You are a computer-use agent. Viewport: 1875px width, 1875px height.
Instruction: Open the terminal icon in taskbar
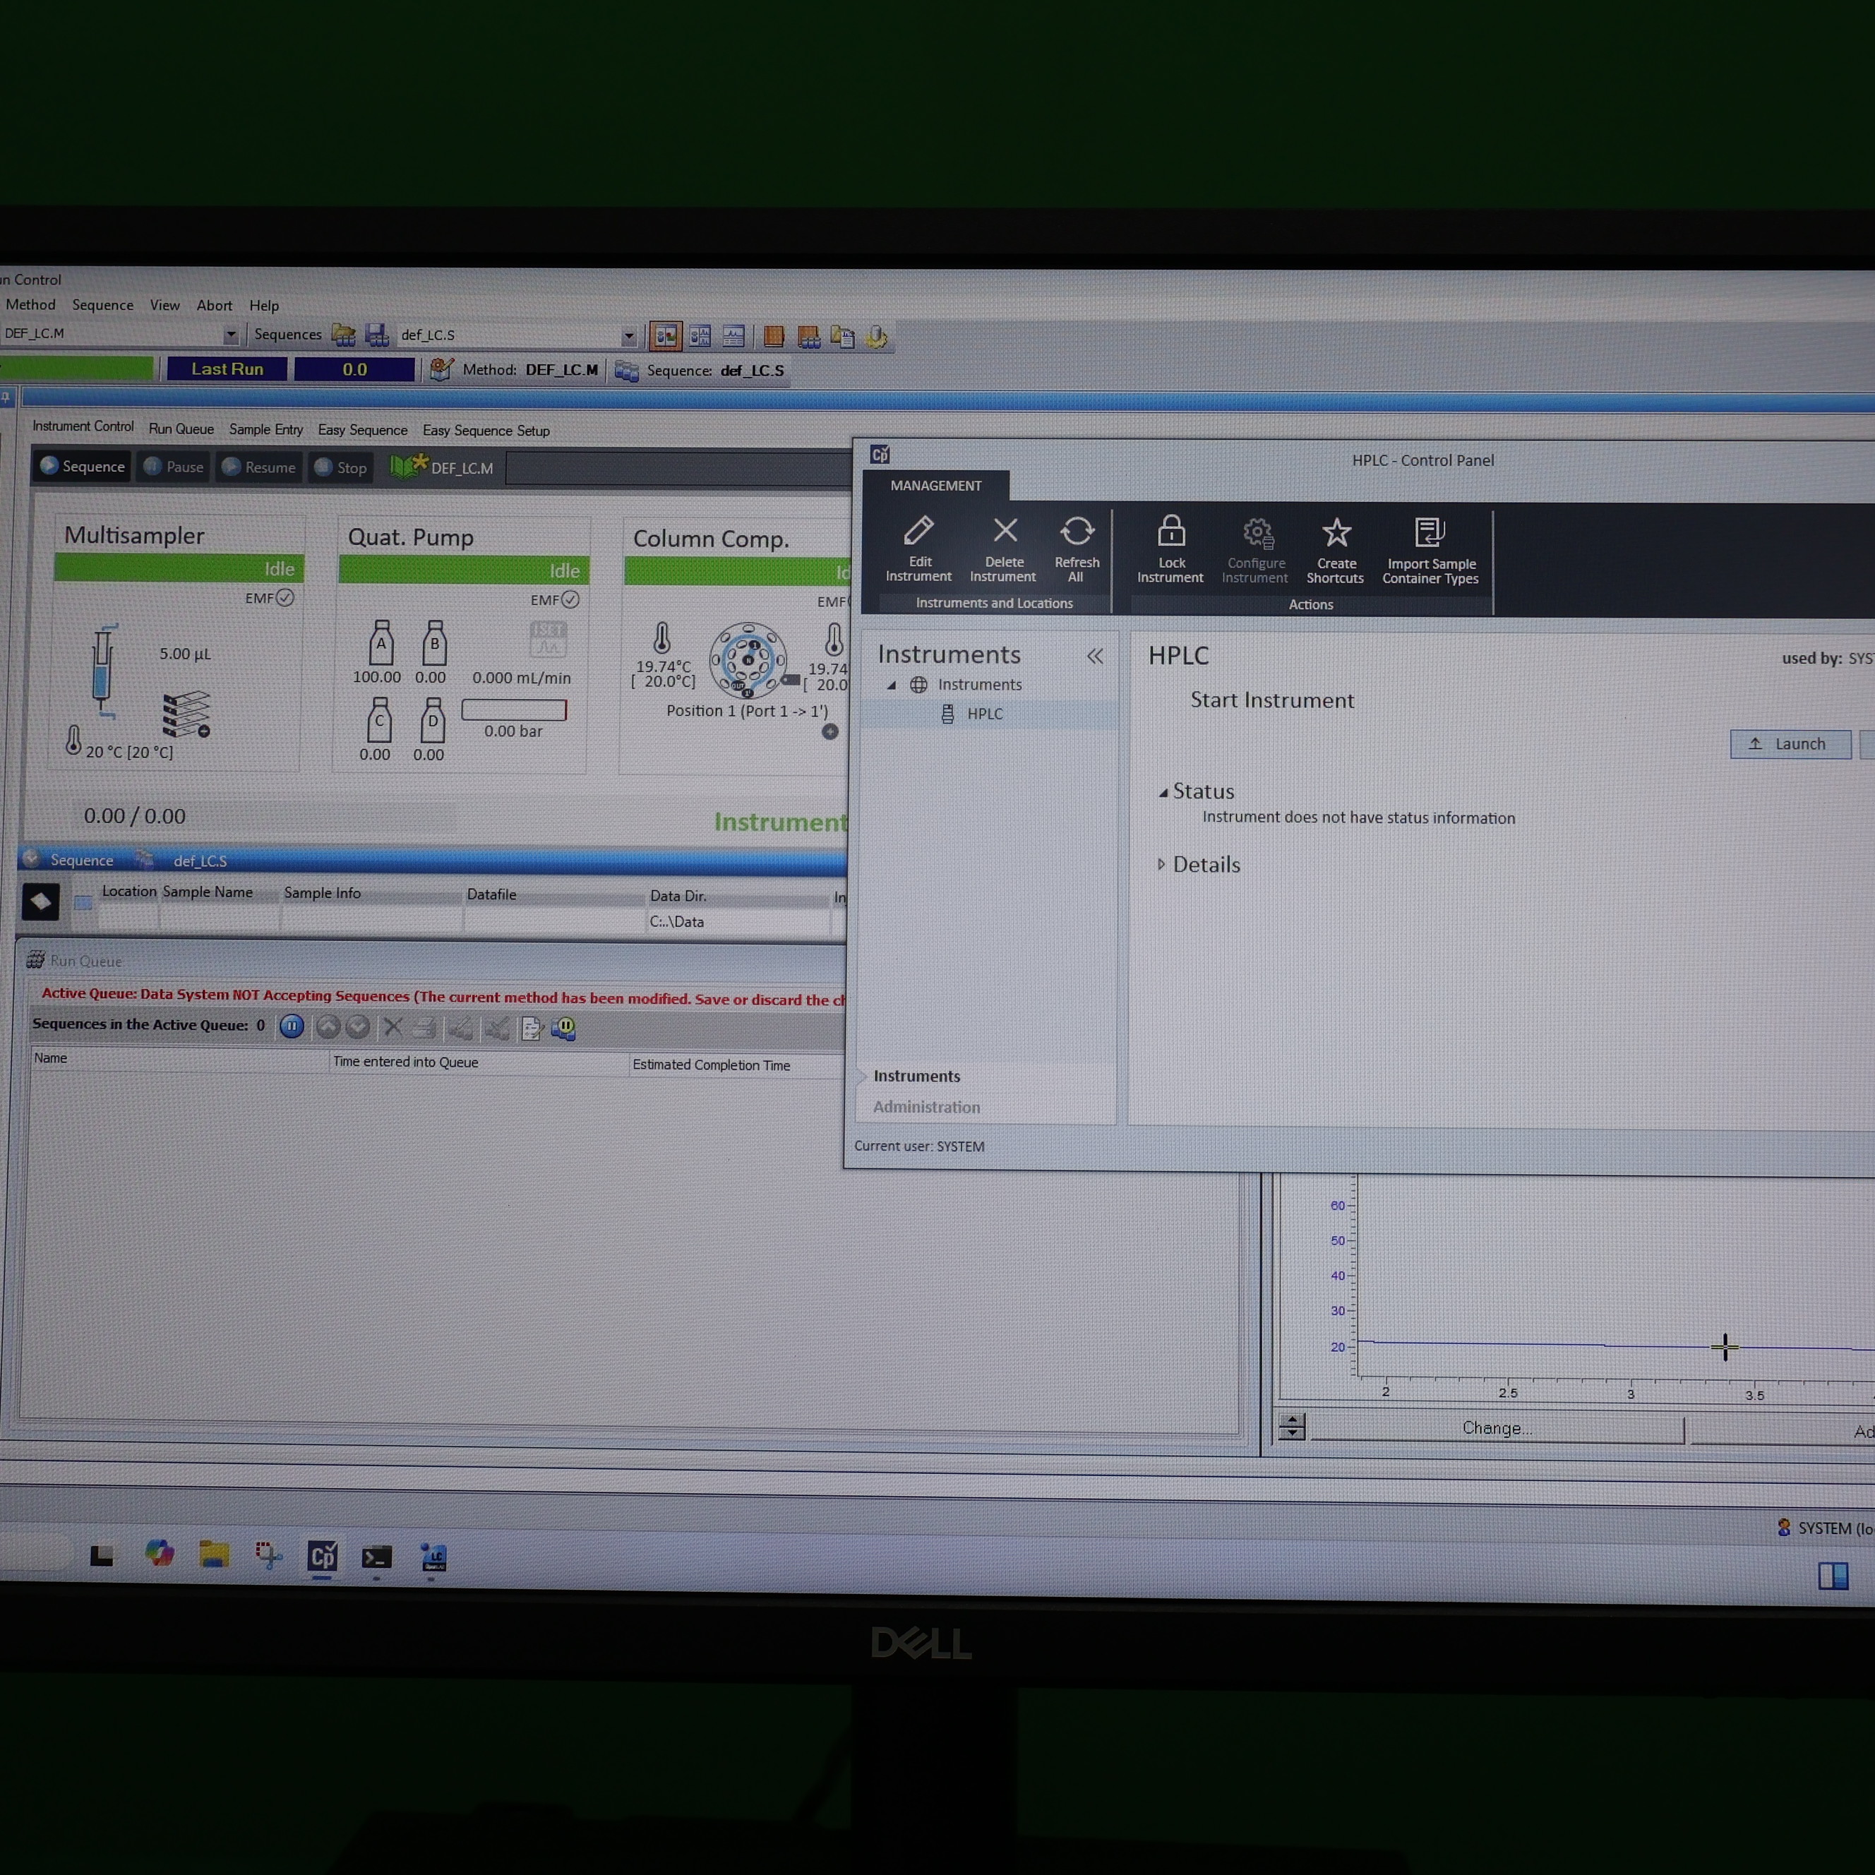pos(376,1557)
